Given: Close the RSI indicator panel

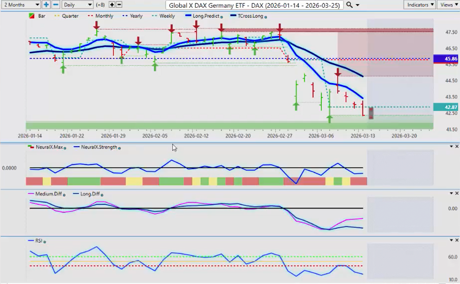Looking at the screenshot, I should (x=457, y=240).
